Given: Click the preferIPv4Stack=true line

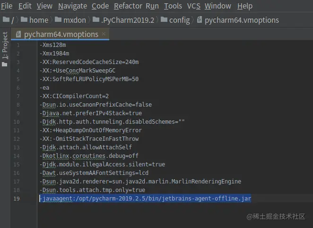Looking at the screenshot, I should click(91, 113).
